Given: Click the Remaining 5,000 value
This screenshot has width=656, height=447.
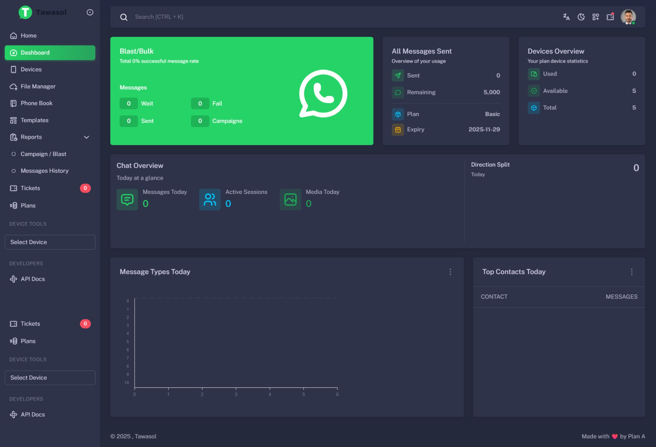Looking at the screenshot, I should pos(492,92).
